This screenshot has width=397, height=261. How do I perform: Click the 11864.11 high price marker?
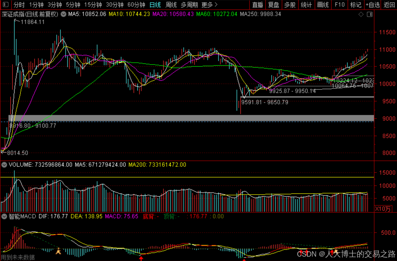tap(32, 22)
